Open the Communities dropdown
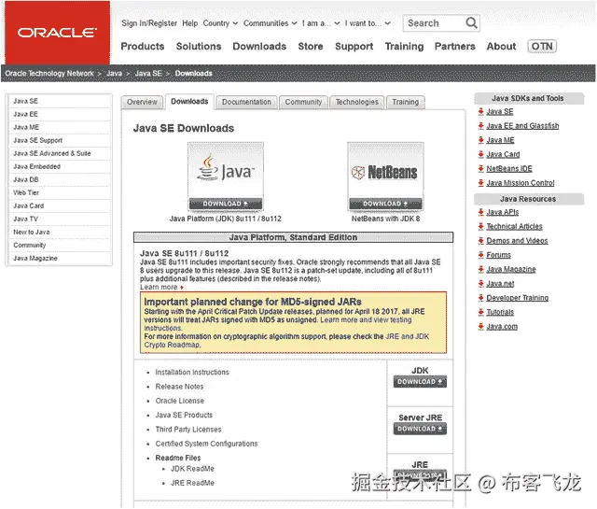597x509 pixels. [x=270, y=23]
